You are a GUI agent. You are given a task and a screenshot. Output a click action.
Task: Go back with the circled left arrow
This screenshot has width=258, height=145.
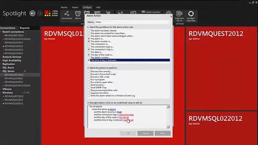[32, 13]
